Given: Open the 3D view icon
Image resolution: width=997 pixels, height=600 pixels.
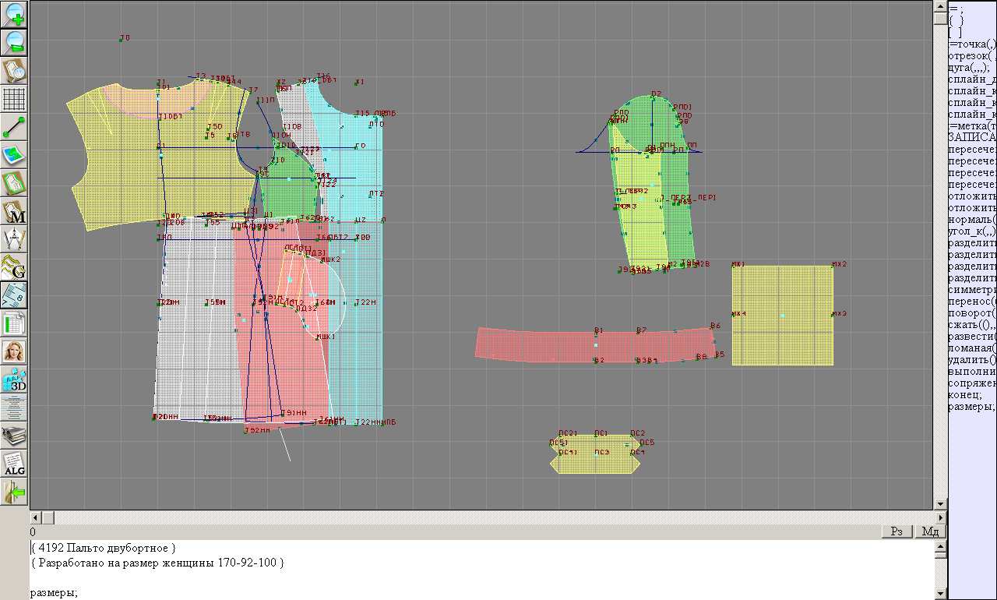Looking at the screenshot, I should (x=15, y=379).
